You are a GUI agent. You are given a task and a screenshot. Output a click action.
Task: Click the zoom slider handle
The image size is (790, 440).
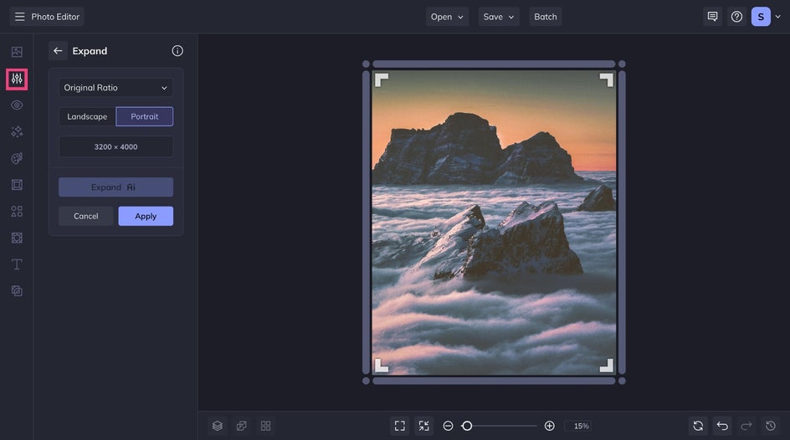[467, 426]
